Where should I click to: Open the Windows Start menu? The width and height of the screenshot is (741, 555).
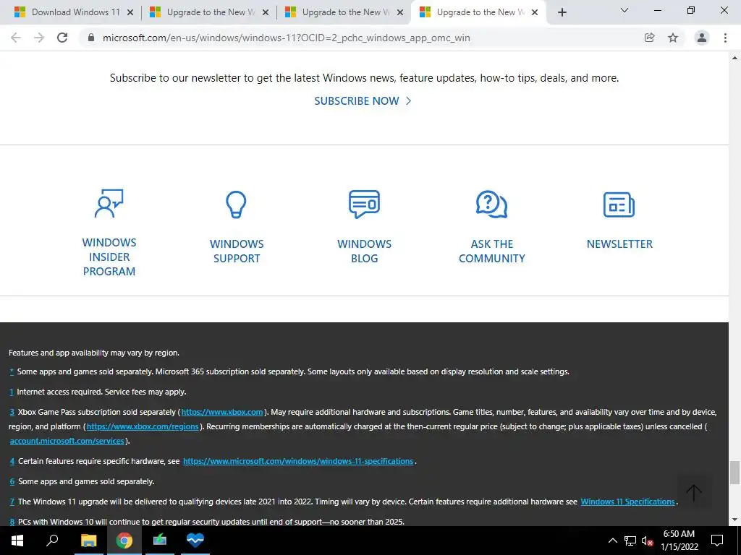pos(17,541)
